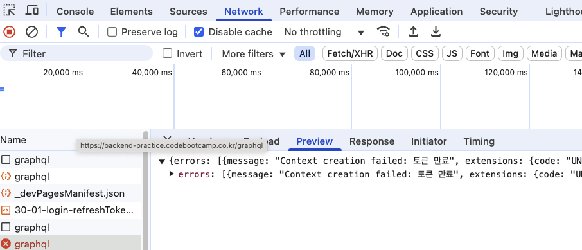Expand the errors array in preview

(171, 174)
